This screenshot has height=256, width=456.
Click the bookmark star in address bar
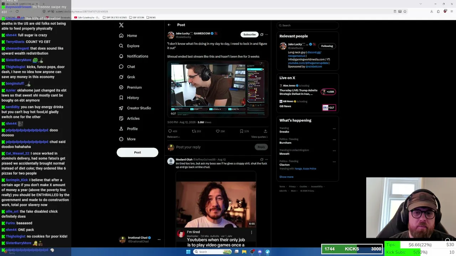pos(405,11)
